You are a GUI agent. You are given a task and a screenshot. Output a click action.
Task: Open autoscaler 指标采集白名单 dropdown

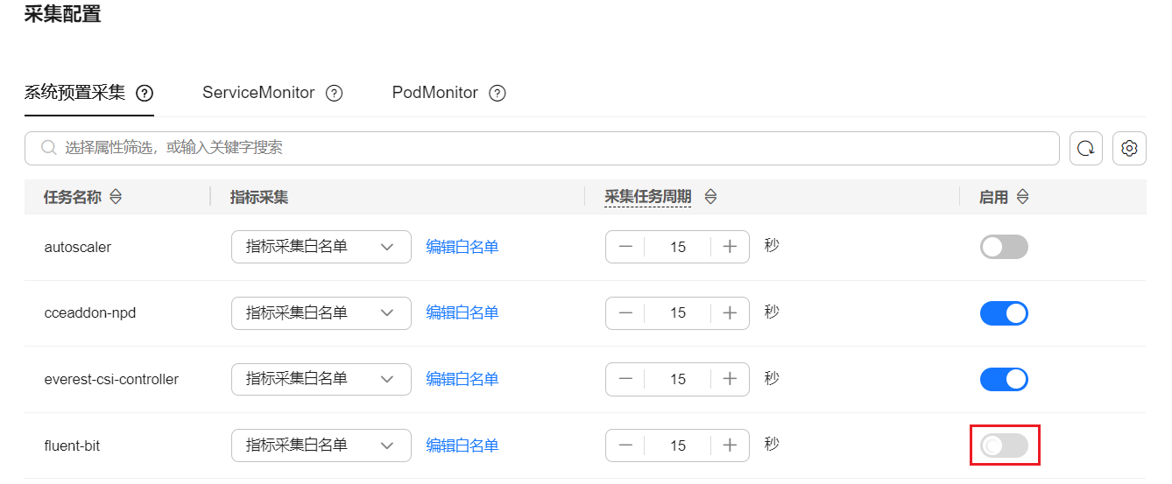tap(321, 247)
